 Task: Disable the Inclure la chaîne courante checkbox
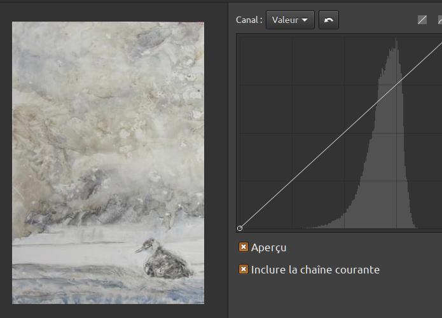(244, 269)
